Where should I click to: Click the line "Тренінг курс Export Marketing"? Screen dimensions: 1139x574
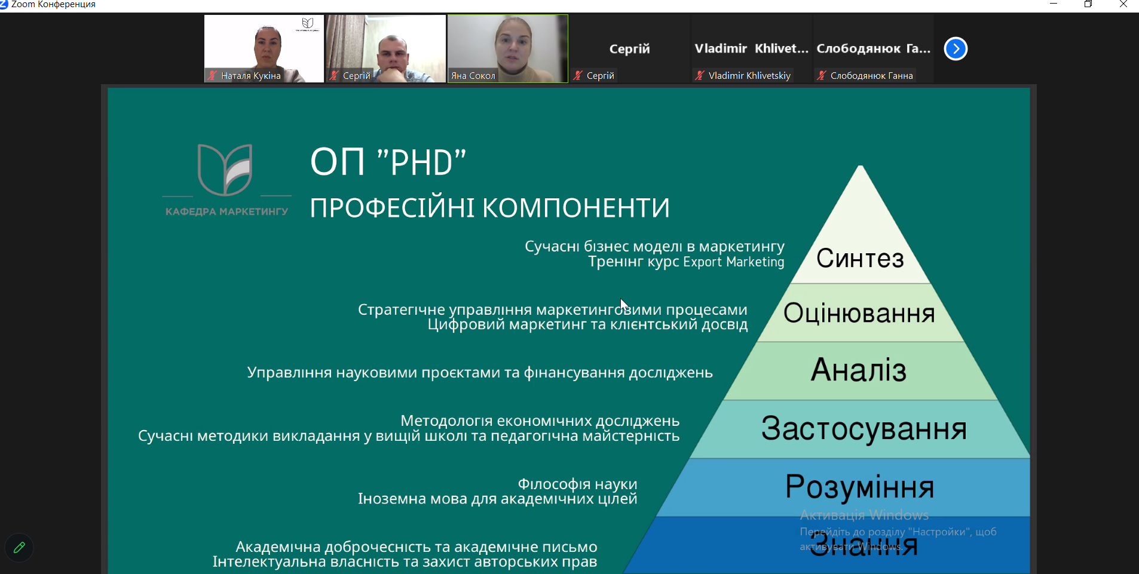(x=686, y=262)
